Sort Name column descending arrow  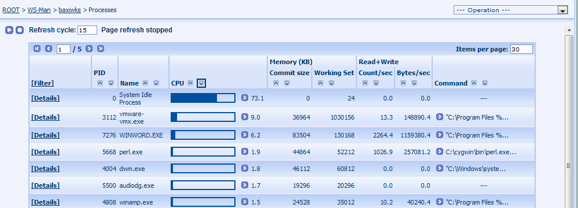pos(156,84)
